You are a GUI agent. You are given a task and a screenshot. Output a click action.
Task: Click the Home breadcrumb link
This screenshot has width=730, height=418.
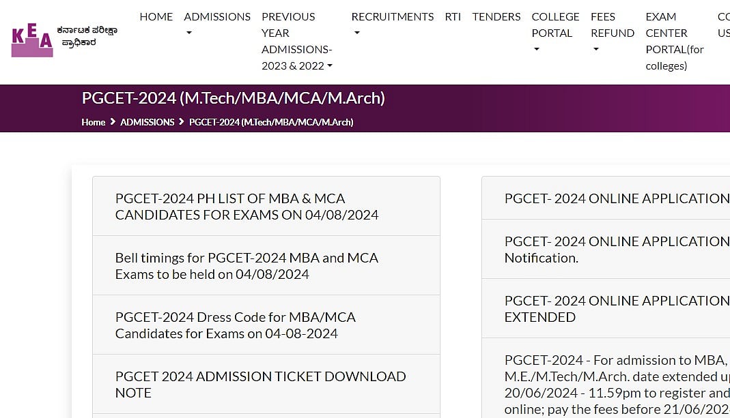coord(94,122)
